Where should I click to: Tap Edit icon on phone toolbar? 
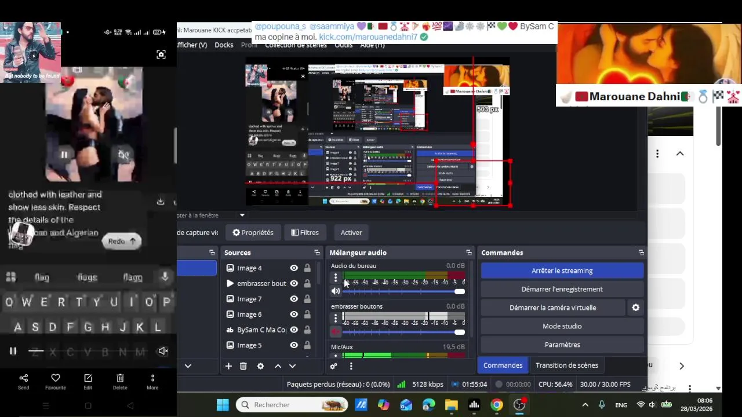[x=88, y=381]
